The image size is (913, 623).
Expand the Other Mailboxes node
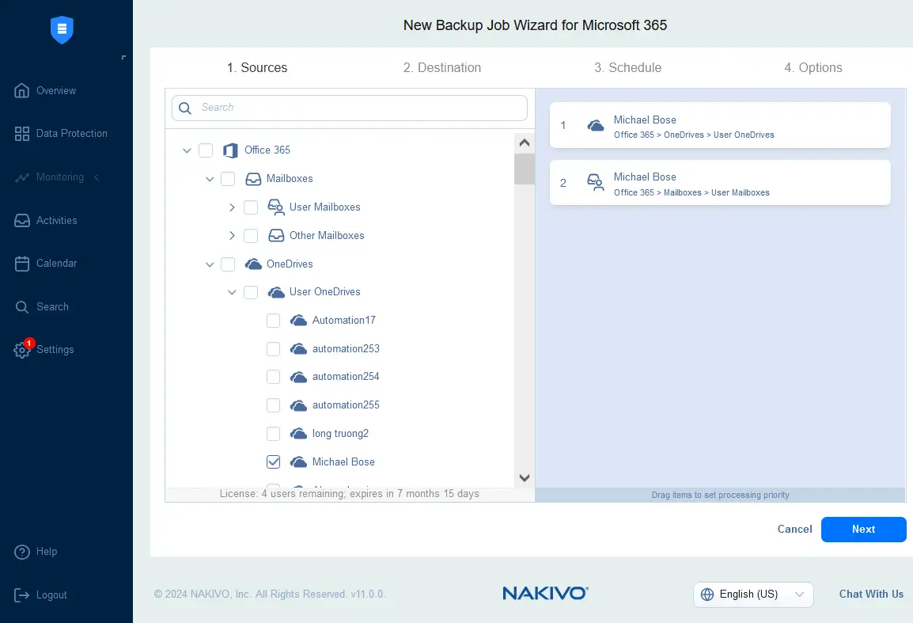click(x=232, y=235)
